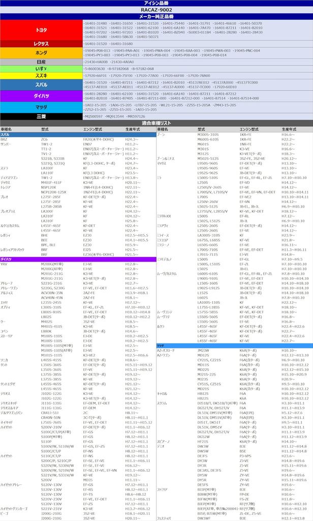Select the スピアーノ vehicle name

tap(163, 442)
